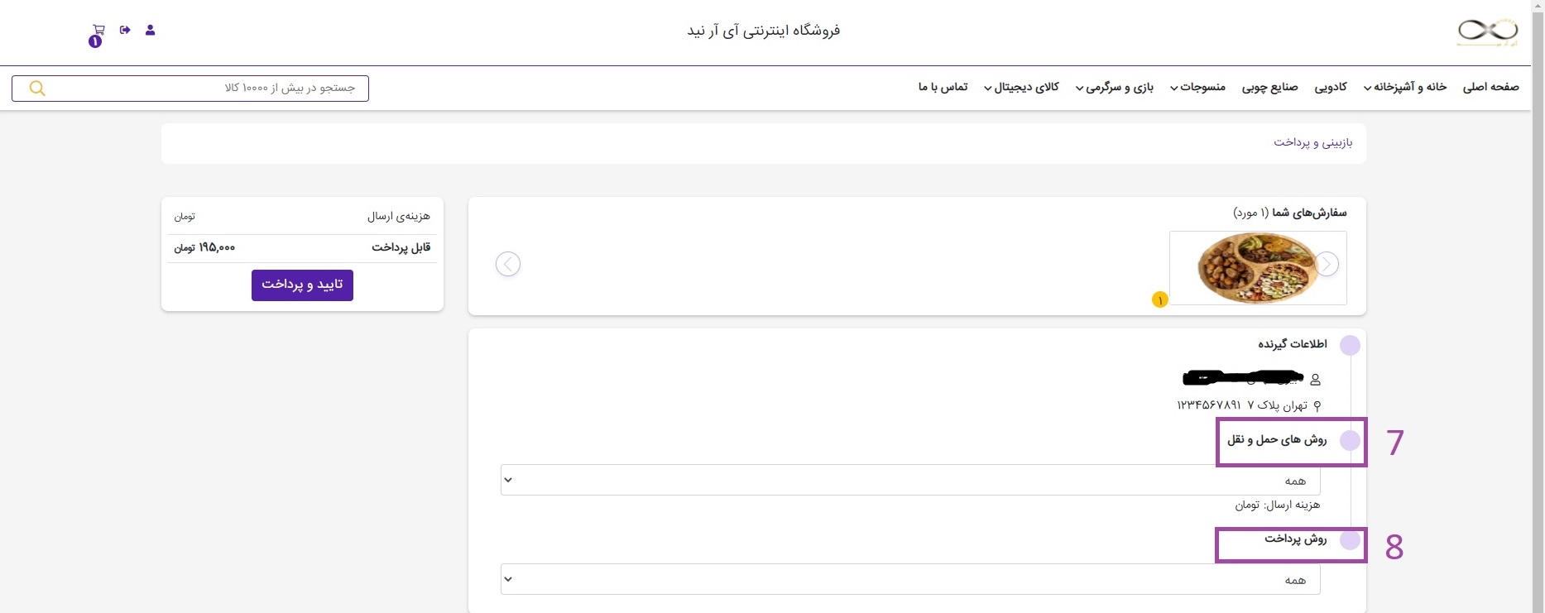The image size is (1545, 613).
Task: Open the تماس با ما menu item
Action: [x=943, y=87]
